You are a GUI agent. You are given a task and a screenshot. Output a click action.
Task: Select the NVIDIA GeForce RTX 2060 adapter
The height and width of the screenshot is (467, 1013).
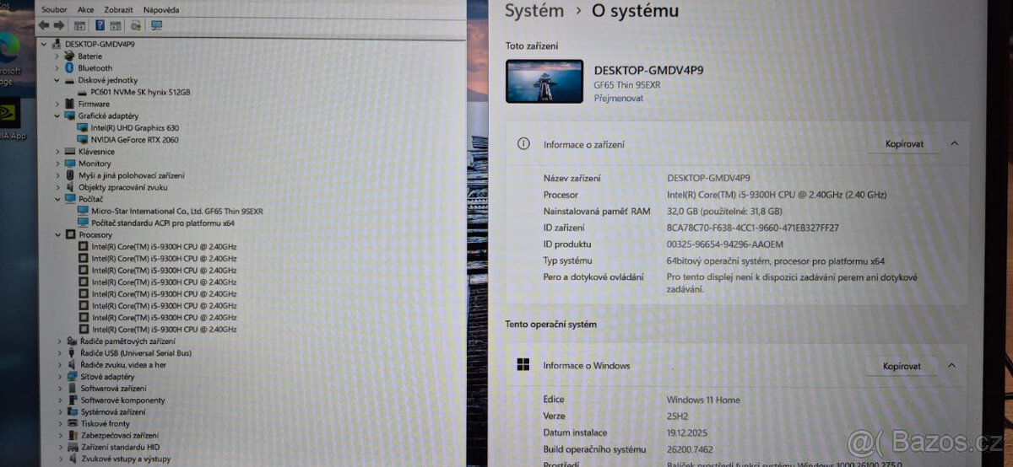pos(134,140)
